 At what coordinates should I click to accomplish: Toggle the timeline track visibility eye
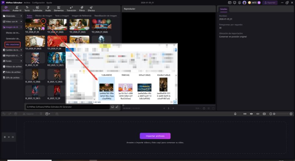pos(9,137)
